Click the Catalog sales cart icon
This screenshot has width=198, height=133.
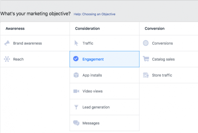pos(146,59)
